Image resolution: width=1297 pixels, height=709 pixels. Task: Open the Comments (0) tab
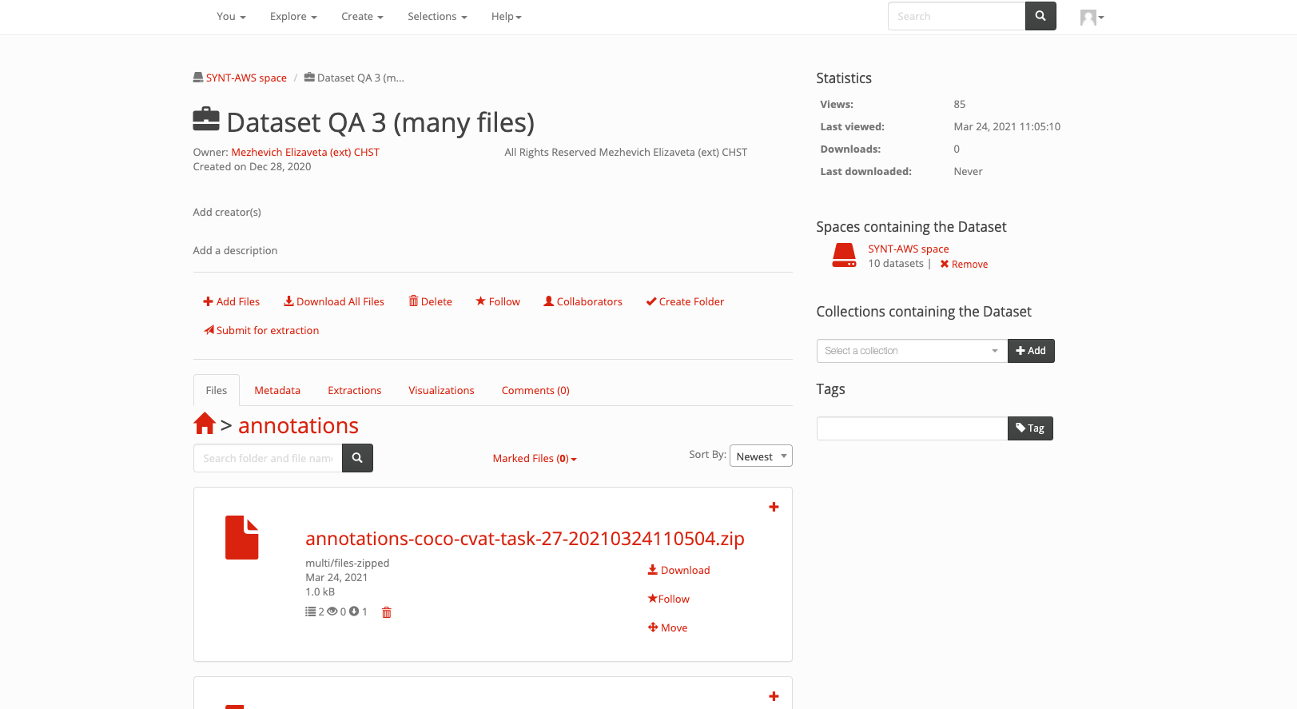click(535, 391)
